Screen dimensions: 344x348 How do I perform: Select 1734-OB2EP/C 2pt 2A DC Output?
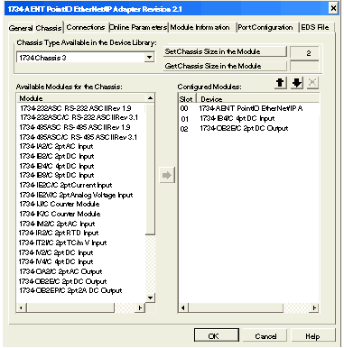pos(70,290)
